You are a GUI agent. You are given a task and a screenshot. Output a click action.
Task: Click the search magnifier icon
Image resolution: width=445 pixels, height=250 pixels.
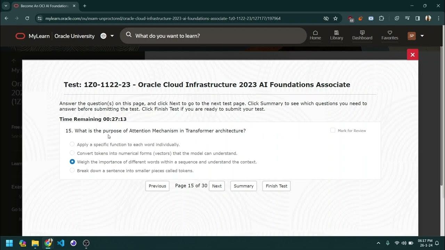[129, 35]
